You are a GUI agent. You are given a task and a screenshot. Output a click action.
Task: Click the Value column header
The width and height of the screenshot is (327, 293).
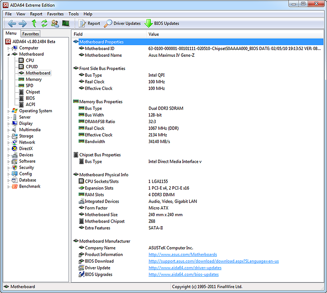[235, 34]
